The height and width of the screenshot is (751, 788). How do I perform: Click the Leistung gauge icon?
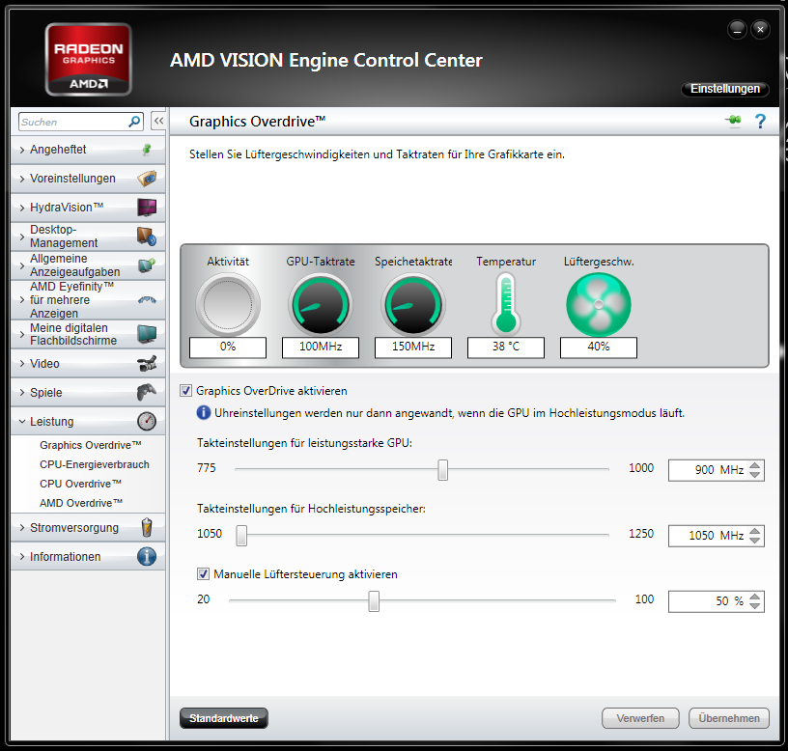tap(147, 421)
